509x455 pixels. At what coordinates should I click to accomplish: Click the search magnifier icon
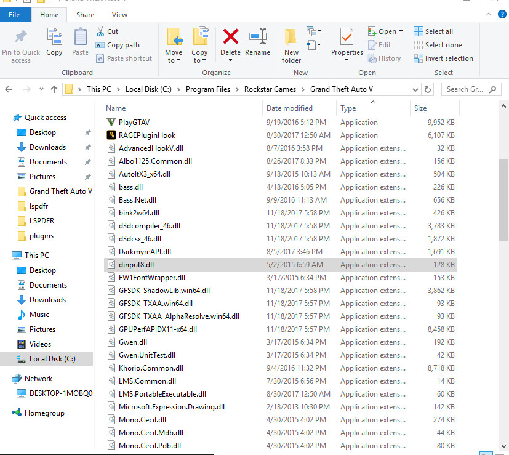493,89
